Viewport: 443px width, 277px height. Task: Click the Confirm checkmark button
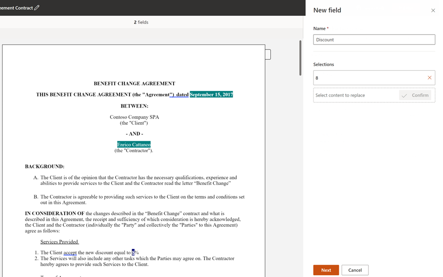tap(415, 95)
